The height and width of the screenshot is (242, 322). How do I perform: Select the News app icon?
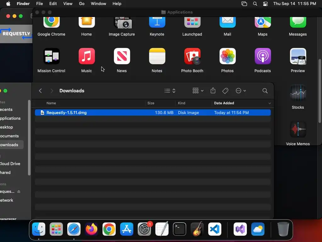click(x=122, y=56)
